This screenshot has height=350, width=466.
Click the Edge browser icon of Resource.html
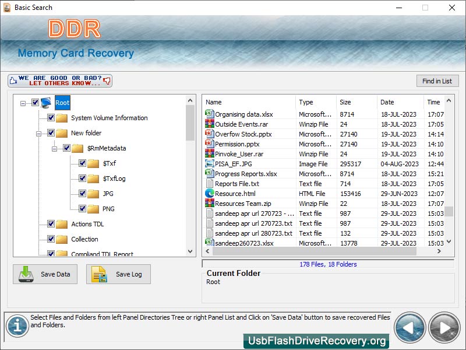tap(210, 193)
